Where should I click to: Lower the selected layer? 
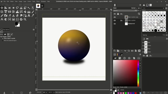point(125,51)
